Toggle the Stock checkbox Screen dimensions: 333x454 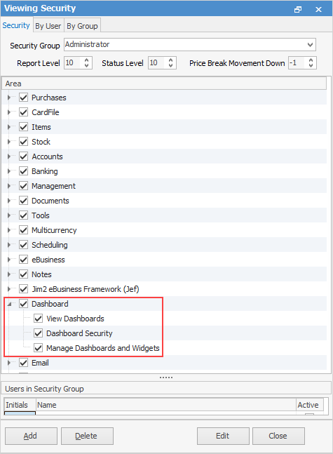coord(23,142)
